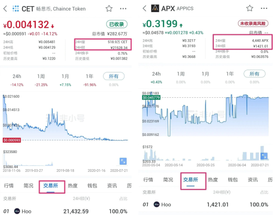The height and width of the screenshot is (215, 276).
Task: Open the 钱包 tab under CET
Action: [x=92, y=186]
